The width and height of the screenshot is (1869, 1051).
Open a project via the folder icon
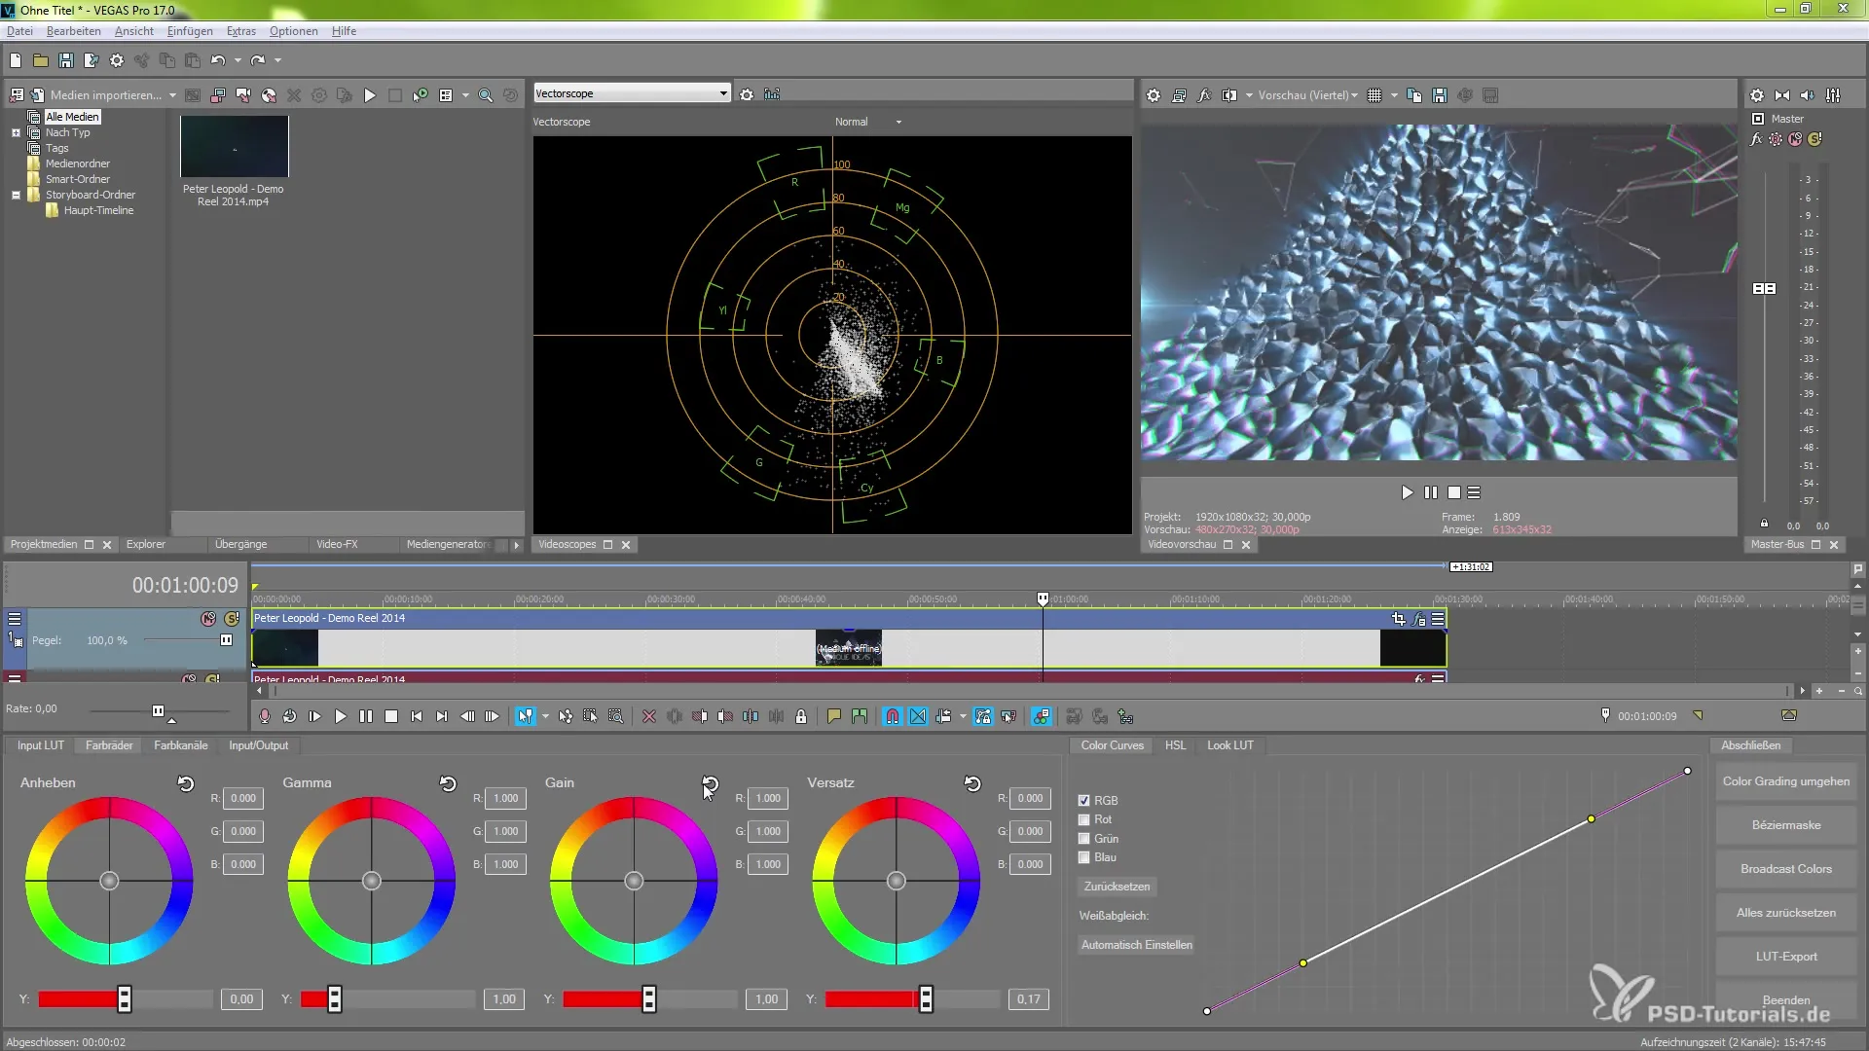pos(41,60)
